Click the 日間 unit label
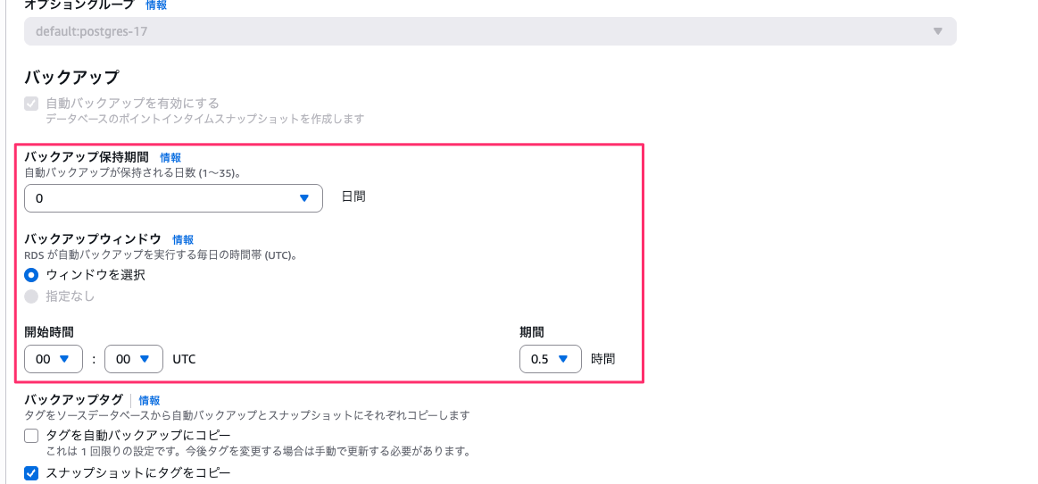The height and width of the screenshot is (484, 1038). point(353,196)
